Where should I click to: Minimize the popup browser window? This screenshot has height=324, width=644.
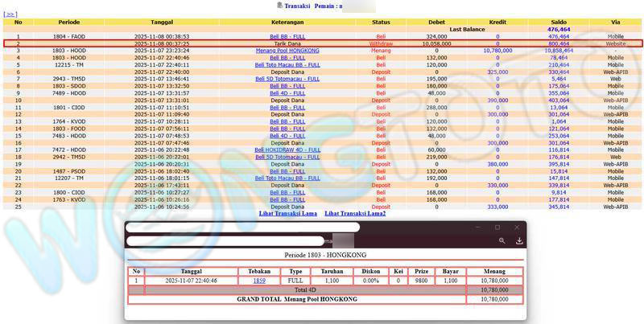[476, 228]
